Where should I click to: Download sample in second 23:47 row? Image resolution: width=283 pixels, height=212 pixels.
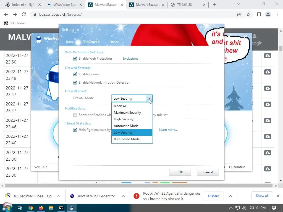[268, 104]
